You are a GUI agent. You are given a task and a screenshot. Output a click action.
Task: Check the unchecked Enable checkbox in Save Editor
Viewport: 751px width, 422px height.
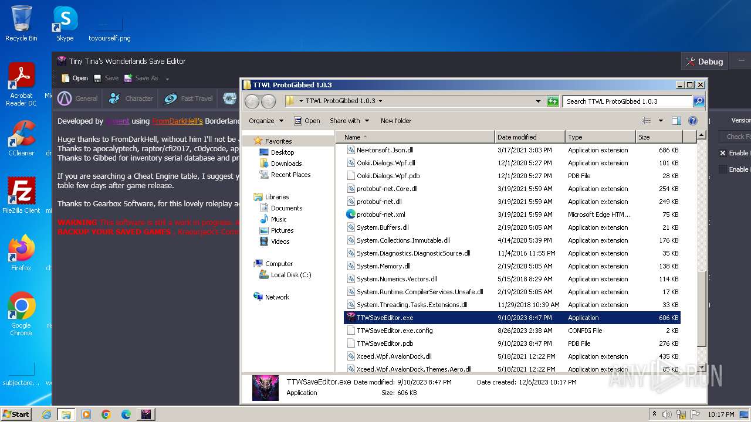click(723, 169)
